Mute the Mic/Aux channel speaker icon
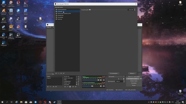The image size is (186, 104). [101, 80]
